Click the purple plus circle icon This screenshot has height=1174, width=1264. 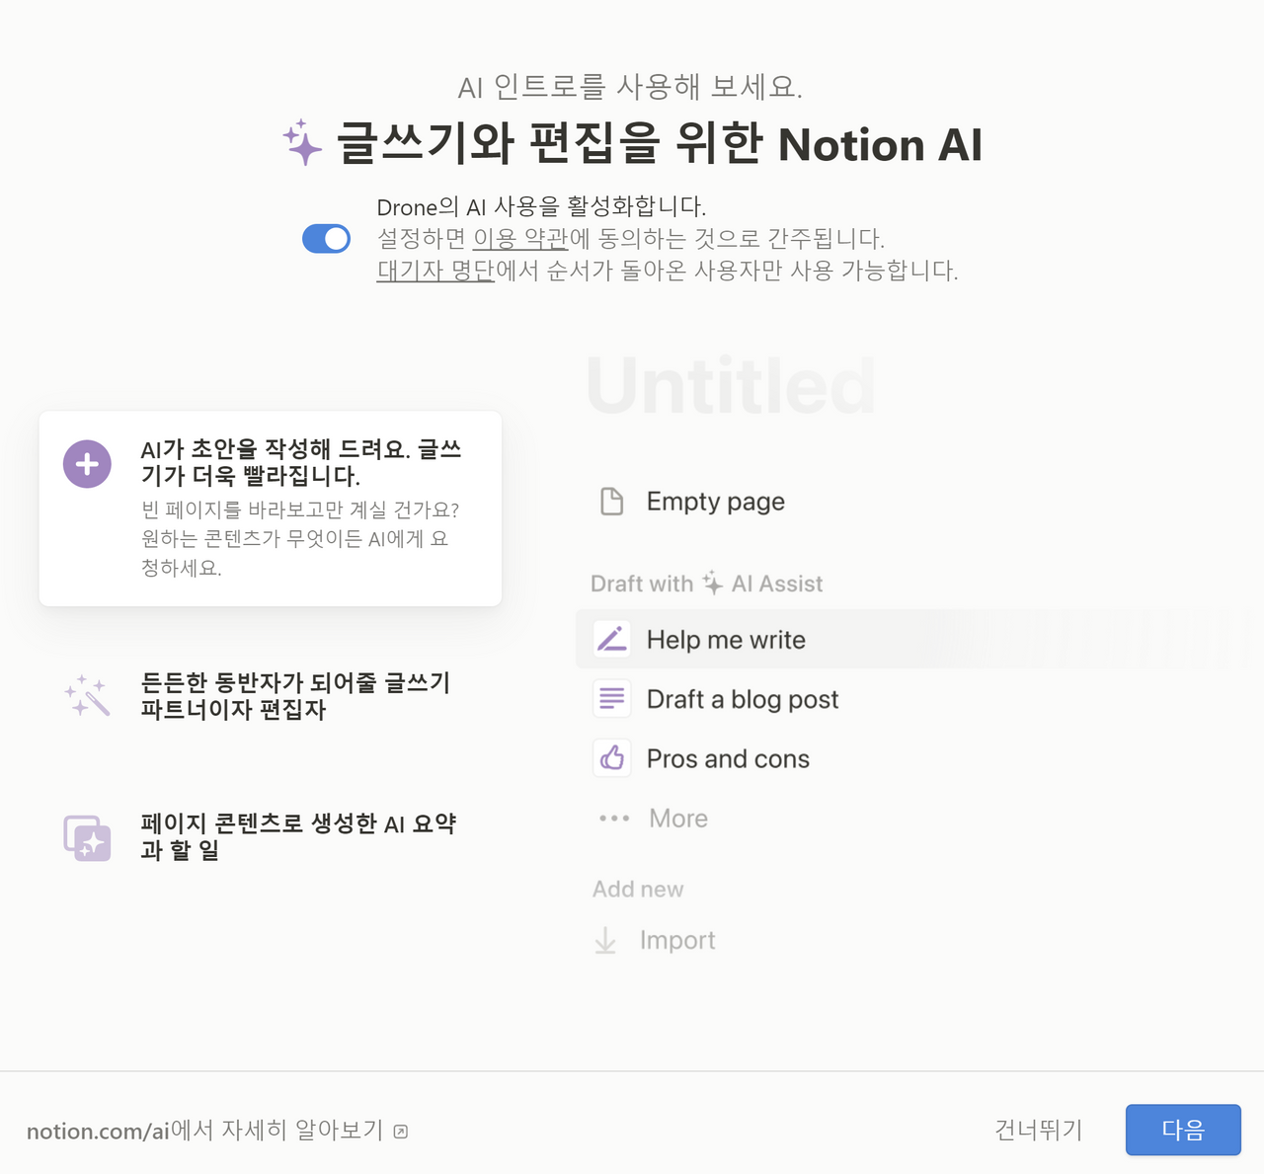coord(87,464)
